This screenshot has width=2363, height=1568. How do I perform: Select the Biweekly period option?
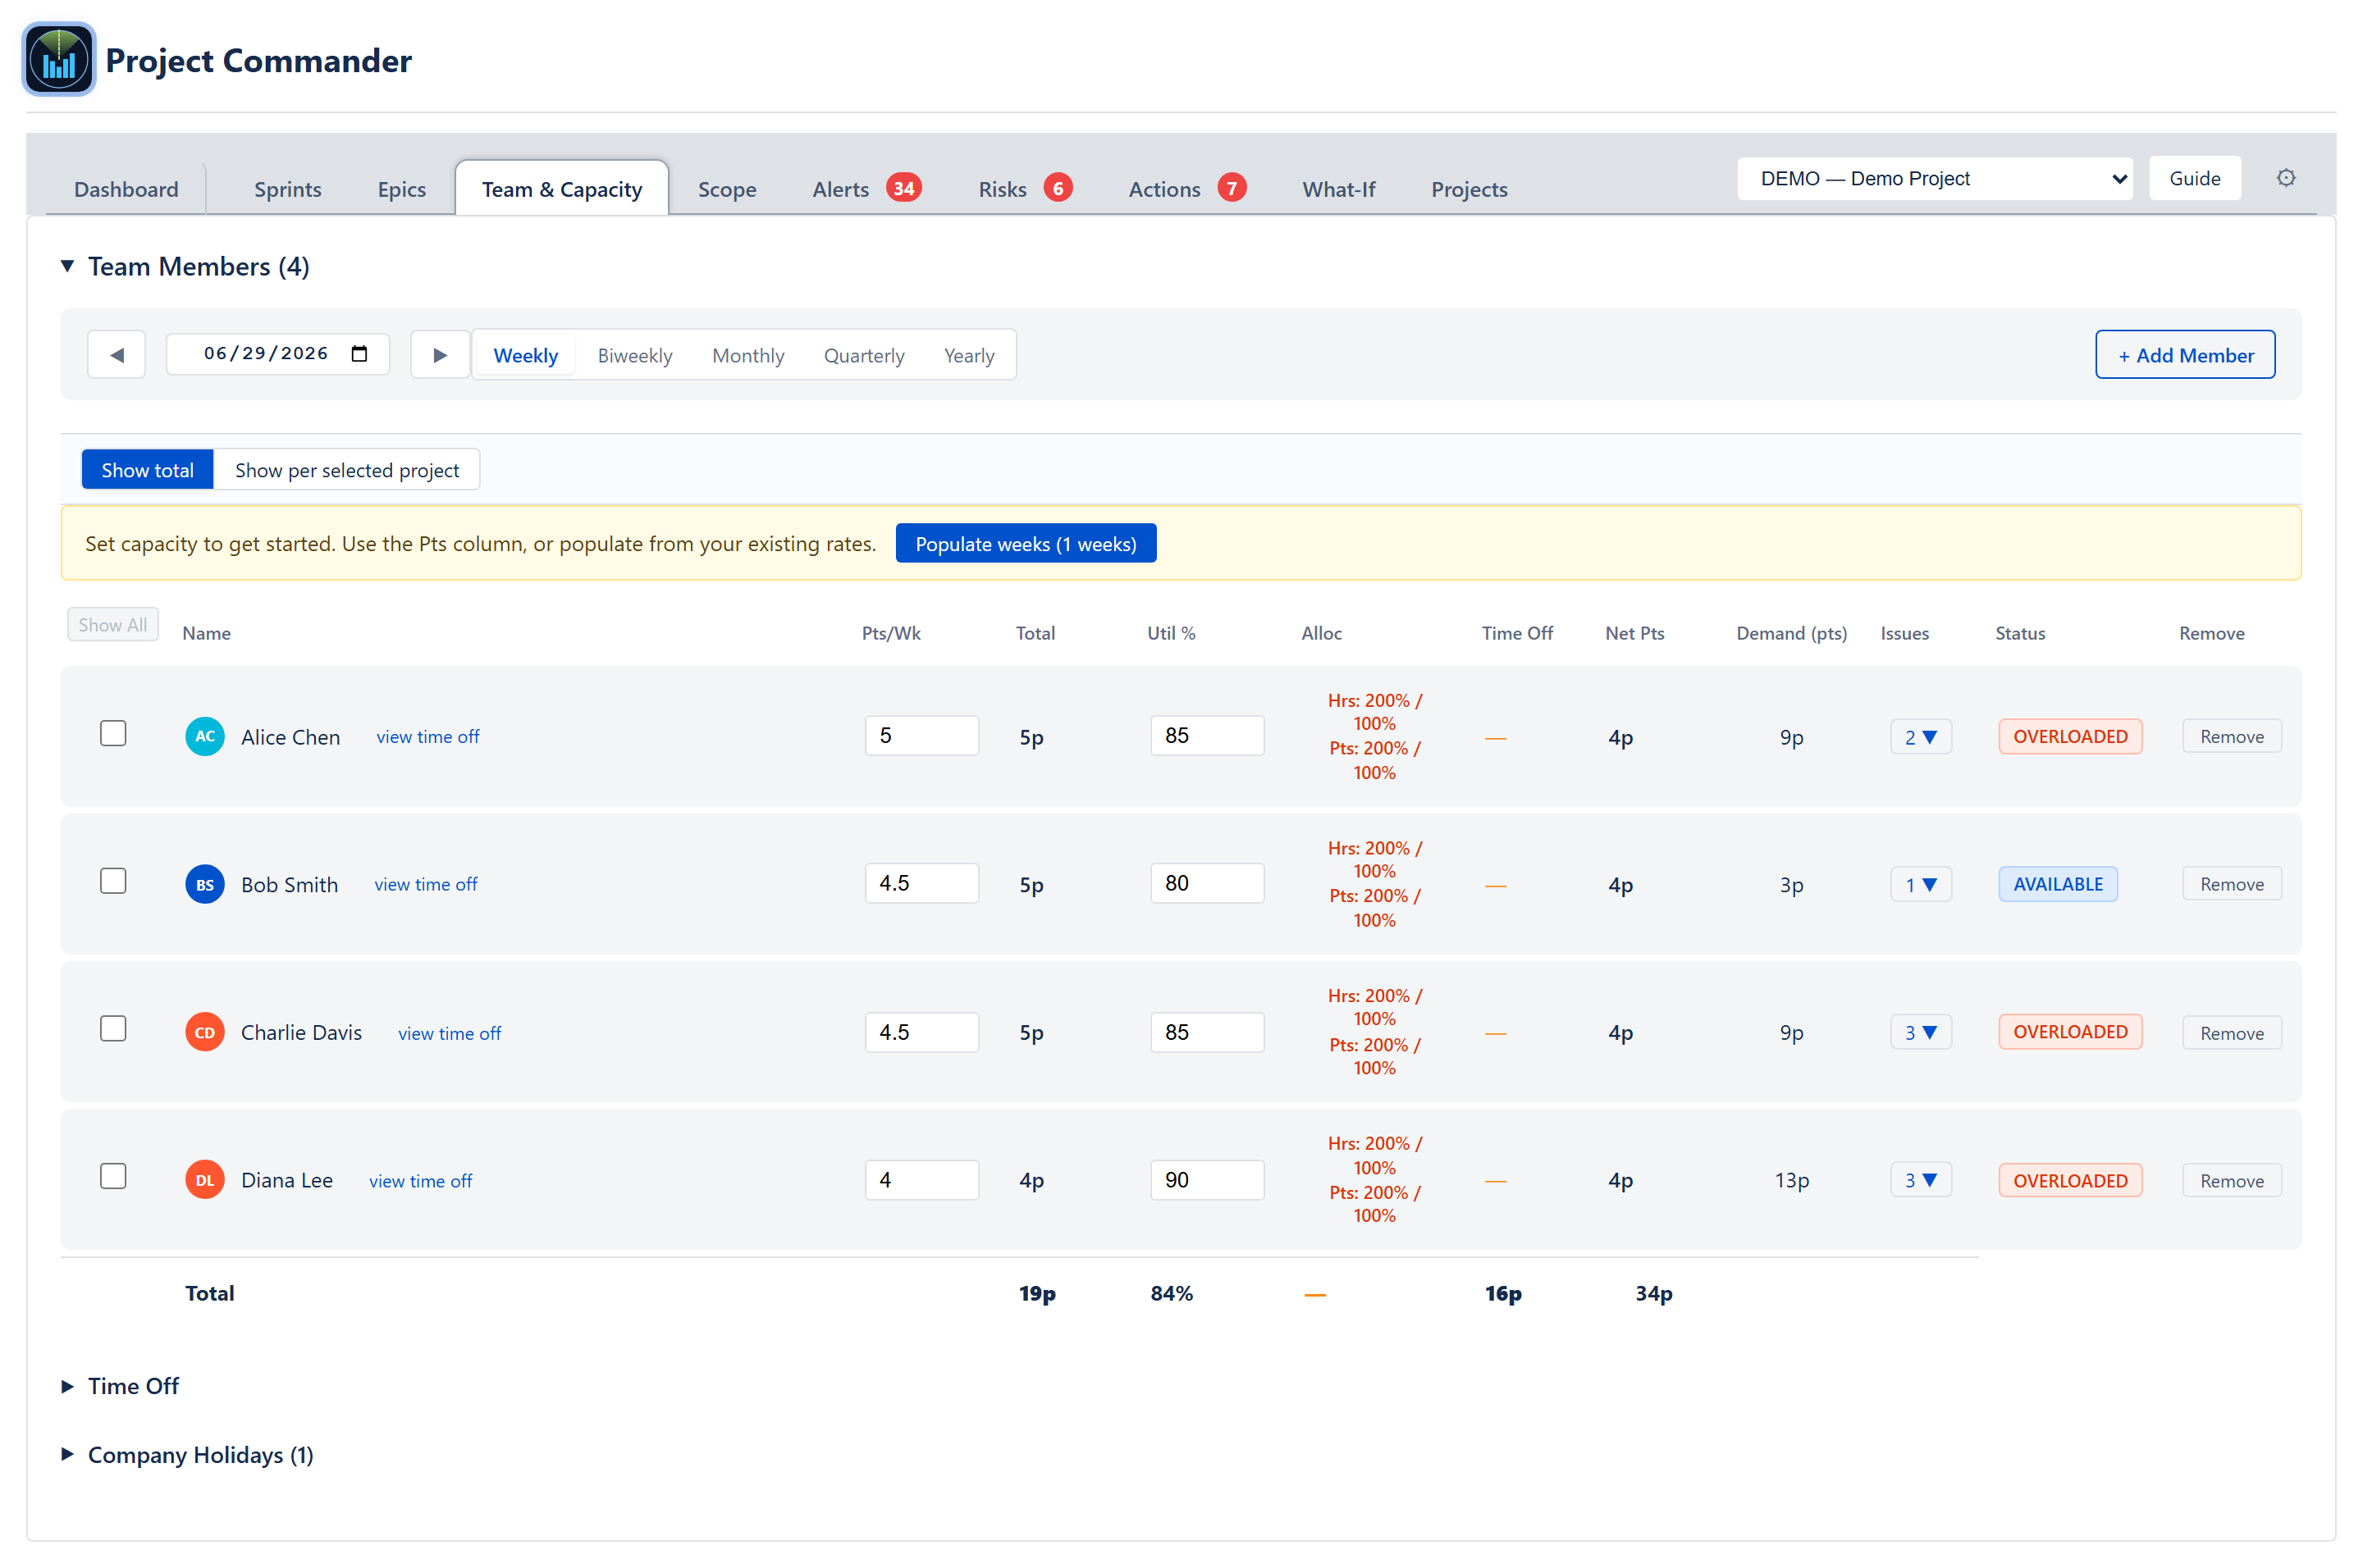click(x=634, y=355)
